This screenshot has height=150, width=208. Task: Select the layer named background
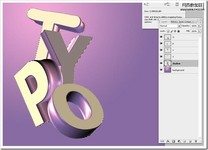click(x=178, y=70)
